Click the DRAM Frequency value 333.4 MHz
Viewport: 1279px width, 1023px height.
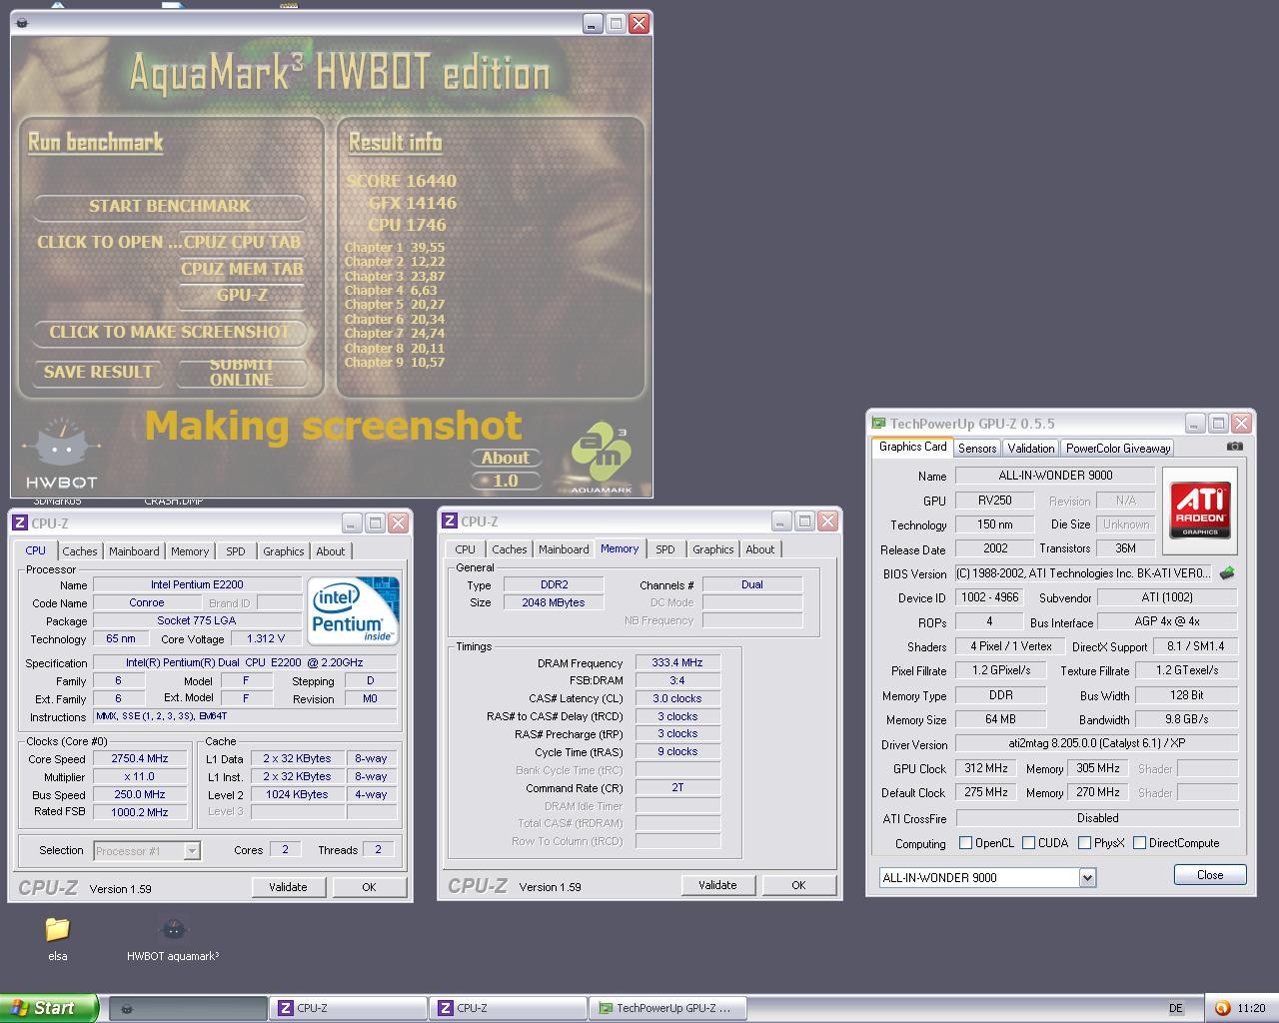[x=677, y=662]
